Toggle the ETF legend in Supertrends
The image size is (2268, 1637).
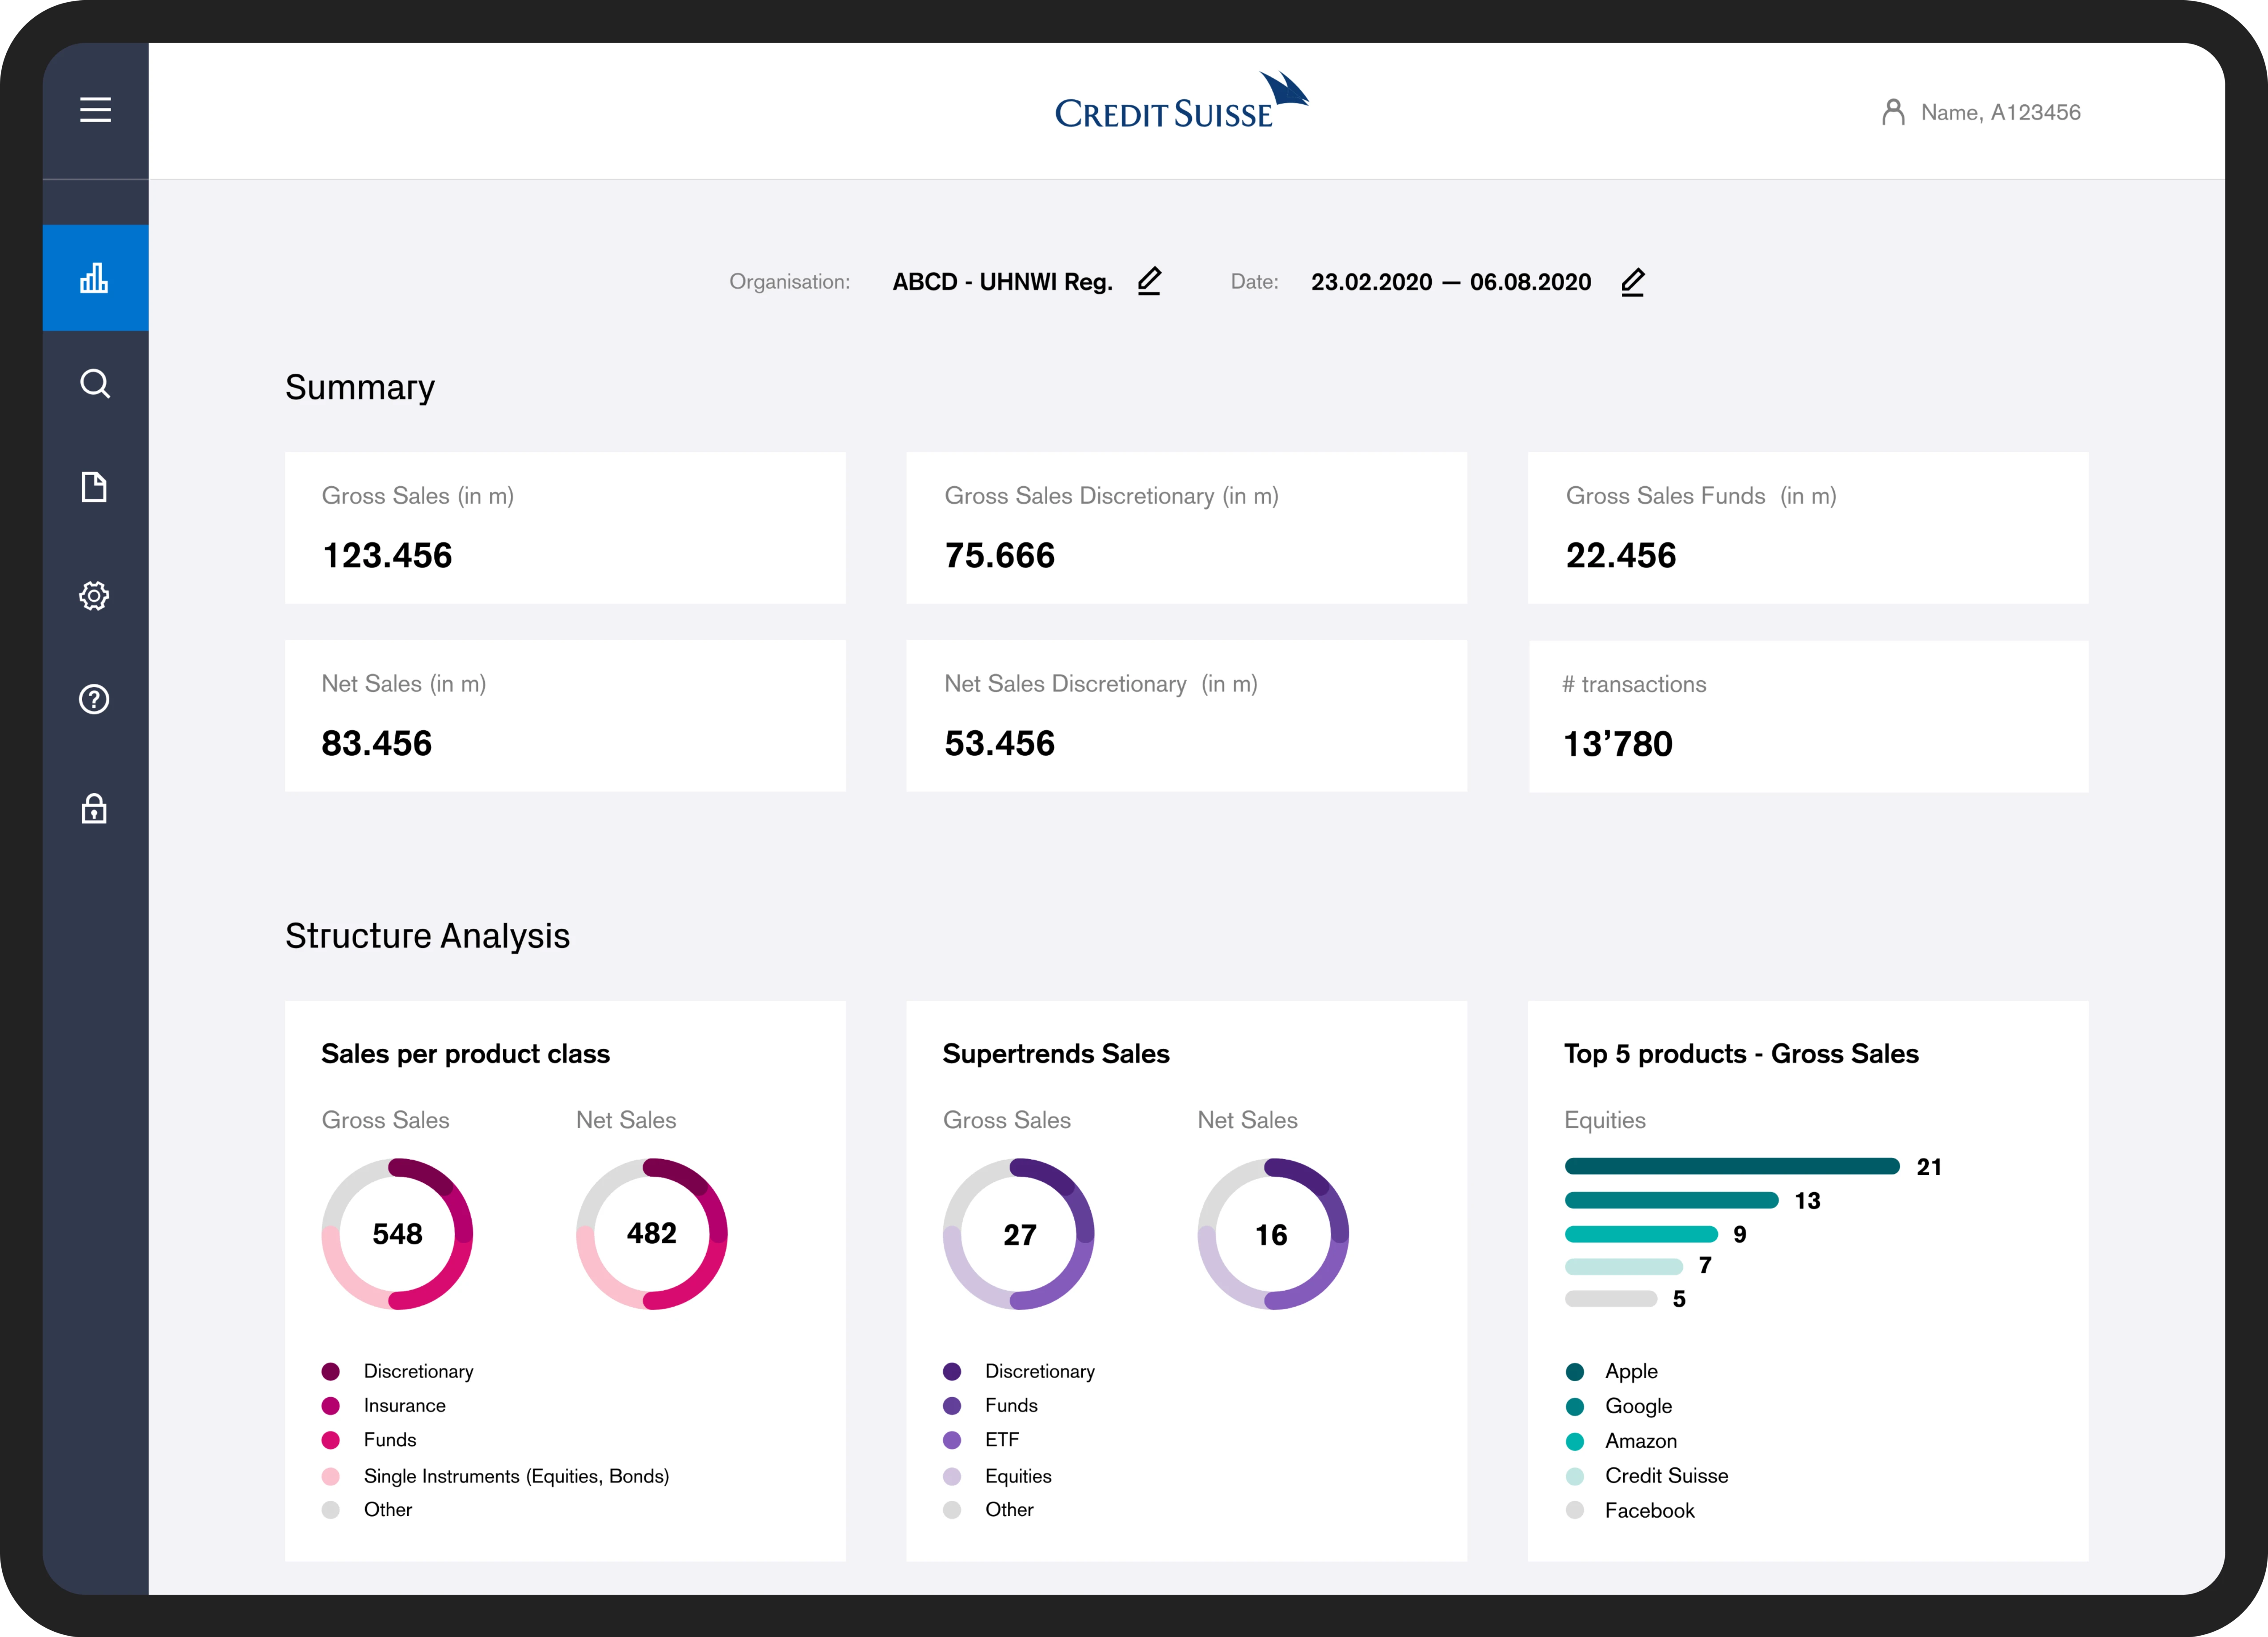[1001, 1440]
